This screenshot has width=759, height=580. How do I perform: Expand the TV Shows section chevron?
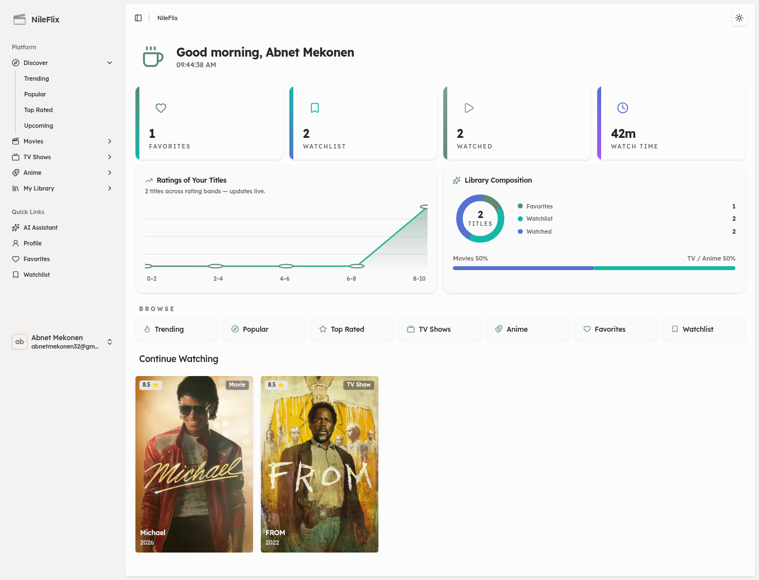point(110,157)
